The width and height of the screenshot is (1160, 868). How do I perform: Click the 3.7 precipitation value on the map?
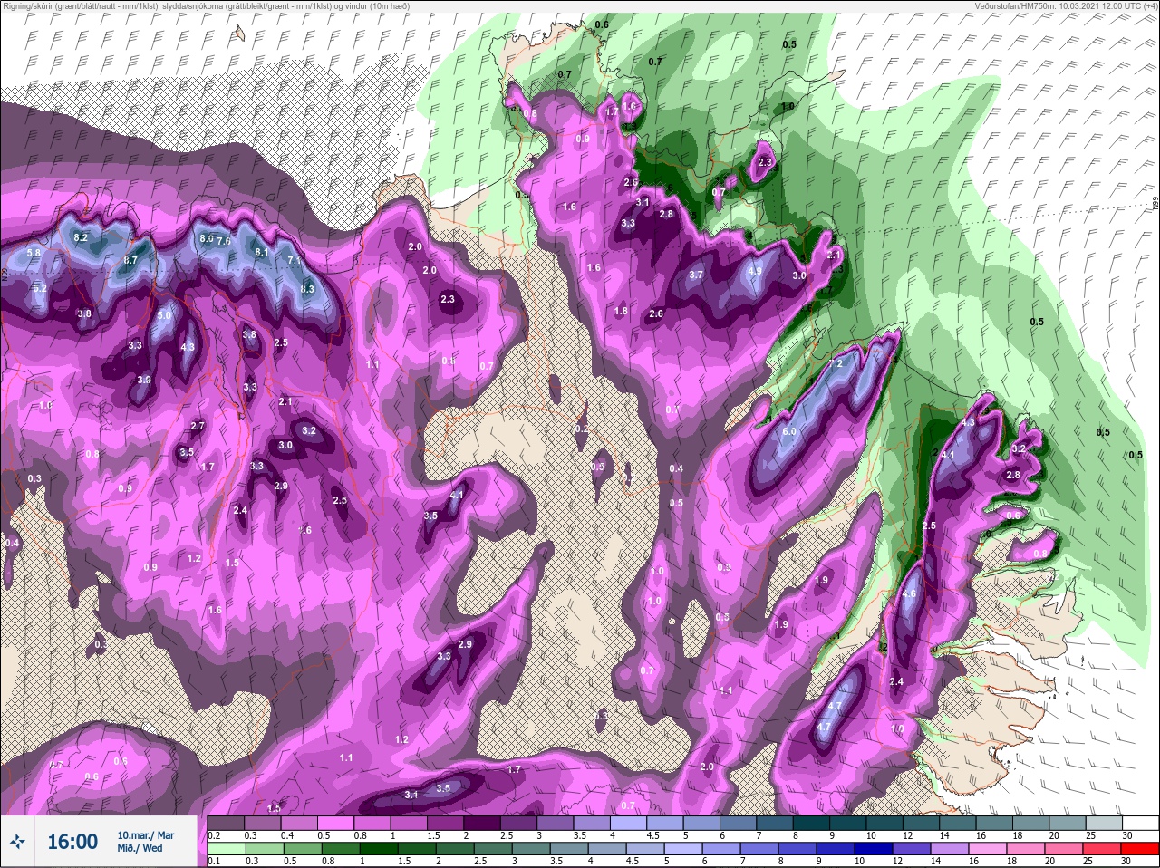coord(696,275)
